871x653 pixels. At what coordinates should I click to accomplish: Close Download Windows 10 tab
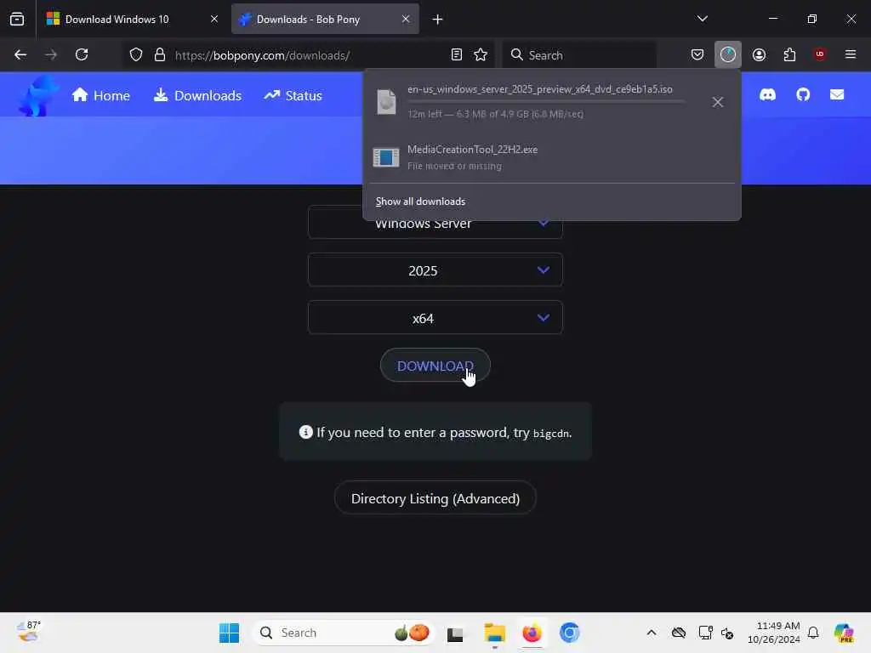click(214, 19)
